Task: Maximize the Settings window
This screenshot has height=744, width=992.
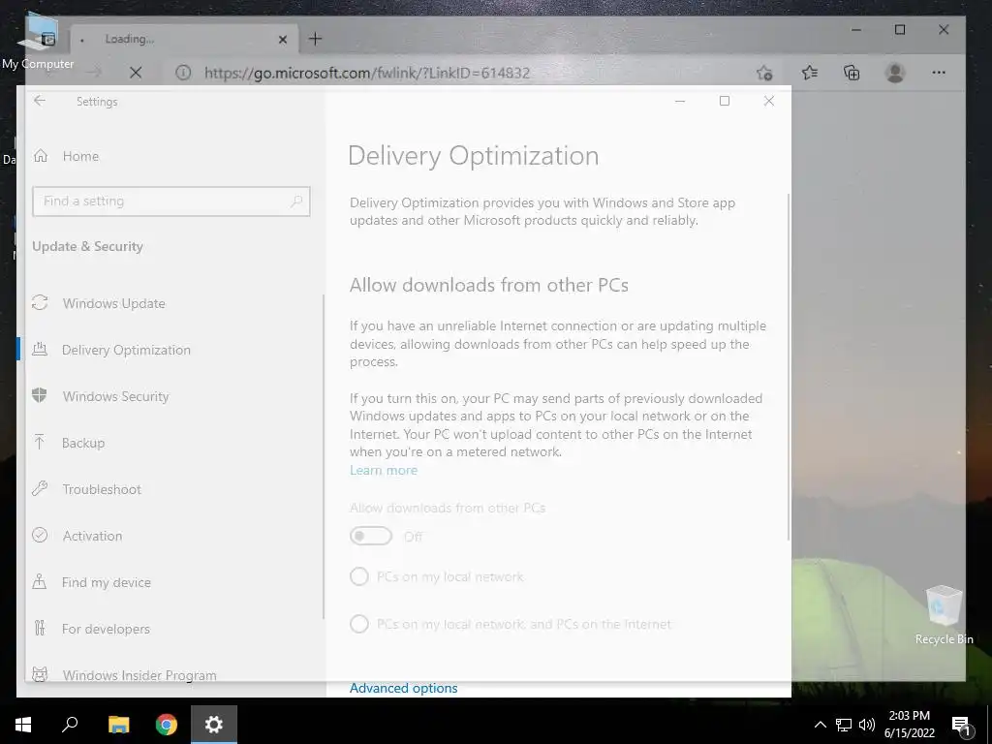Action: click(725, 101)
